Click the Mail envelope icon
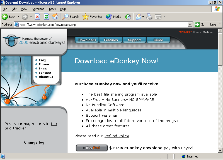The image size is (223, 160). click(x=138, y=17)
